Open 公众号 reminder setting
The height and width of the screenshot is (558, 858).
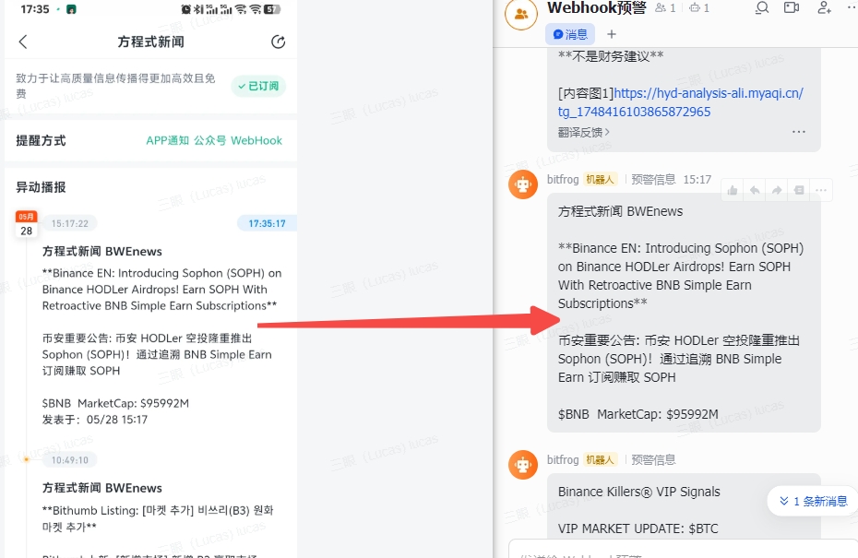pyautogui.click(x=209, y=140)
